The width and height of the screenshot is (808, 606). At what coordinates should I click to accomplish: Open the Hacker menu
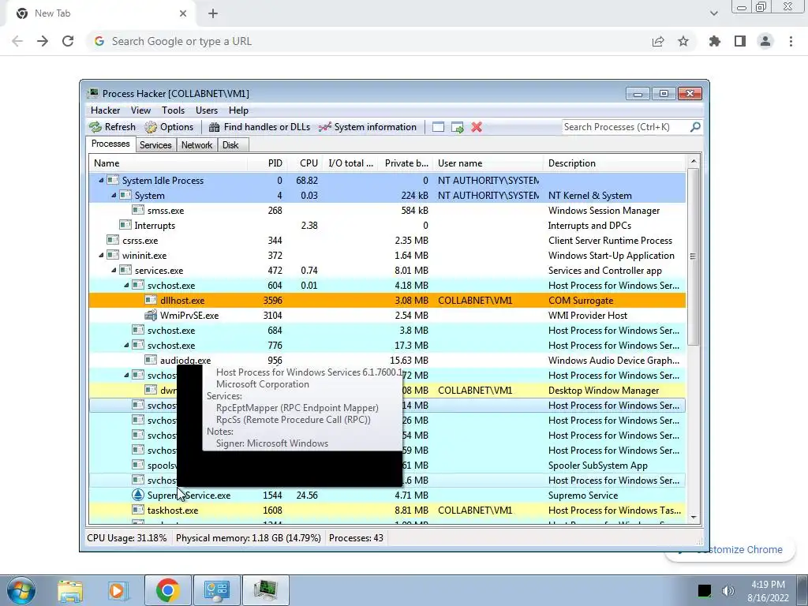105,110
